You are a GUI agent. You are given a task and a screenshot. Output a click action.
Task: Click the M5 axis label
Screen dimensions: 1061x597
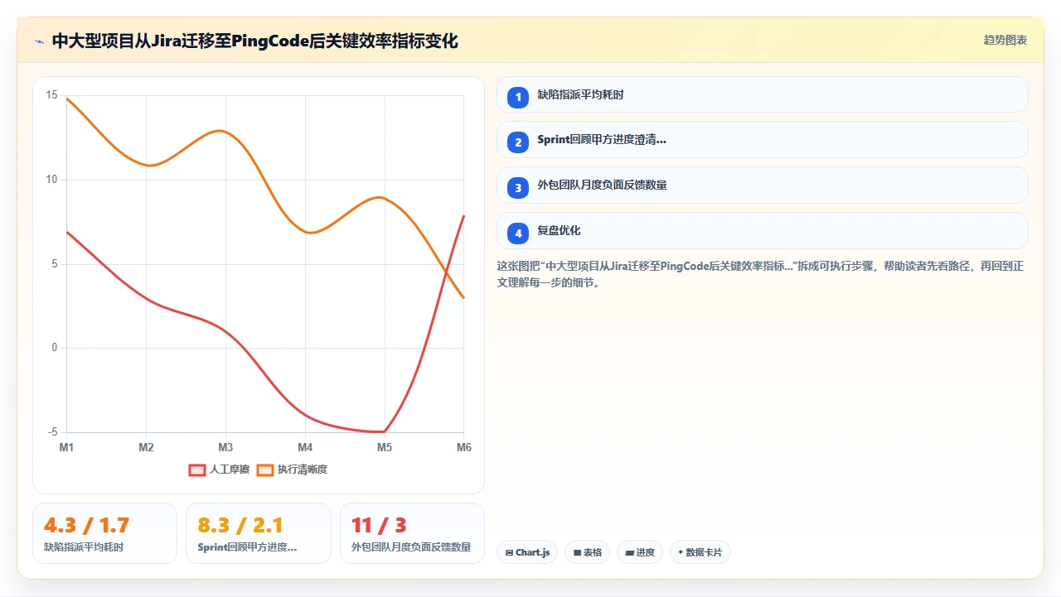(x=385, y=447)
